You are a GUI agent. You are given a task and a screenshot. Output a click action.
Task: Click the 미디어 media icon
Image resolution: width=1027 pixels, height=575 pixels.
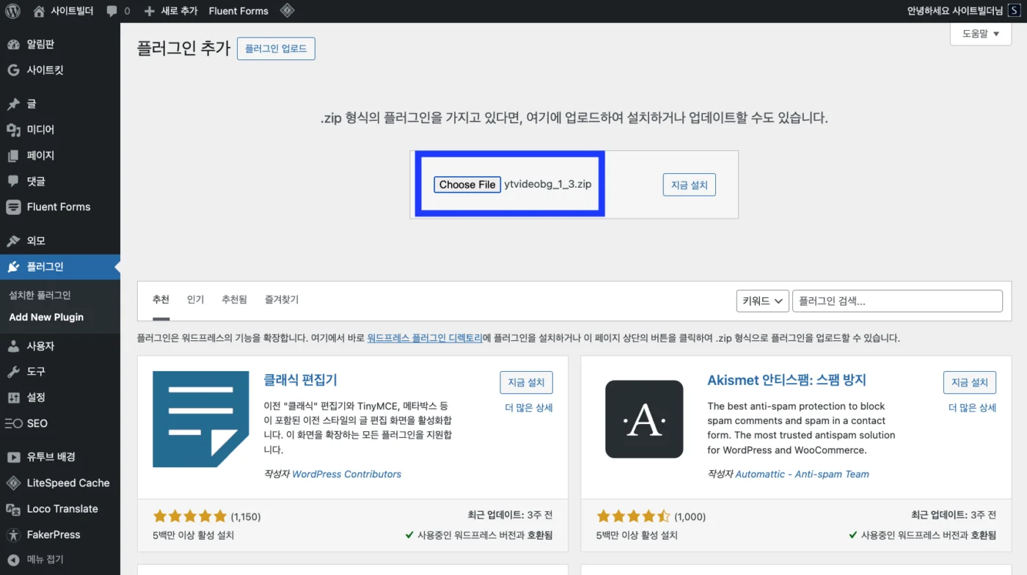[13, 130]
